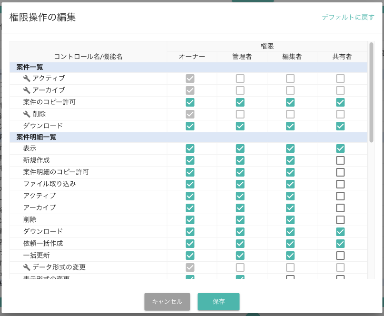The height and width of the screenshot is (316, 384).
Task: Enable 案件明細一覧 アーカイブ for 共有者
Action: pyautogui.click(x=340, y=208)
